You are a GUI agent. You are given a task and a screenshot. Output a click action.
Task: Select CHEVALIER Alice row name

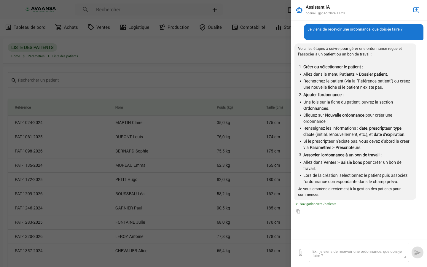tap(131, 251)
